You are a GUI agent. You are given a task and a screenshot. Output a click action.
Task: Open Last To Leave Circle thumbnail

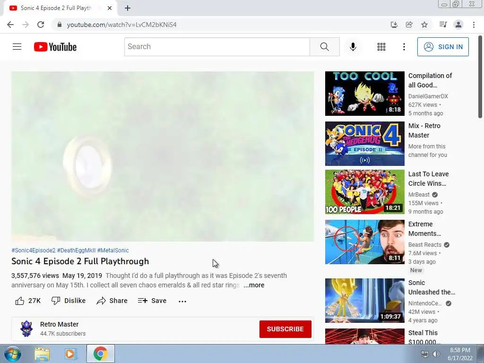click(x=364, y=192)
